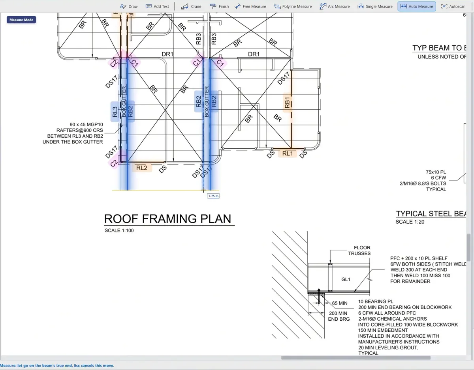
Task: Click the TYPICAL STEEL BEA heading
Action: pos(431,213)
